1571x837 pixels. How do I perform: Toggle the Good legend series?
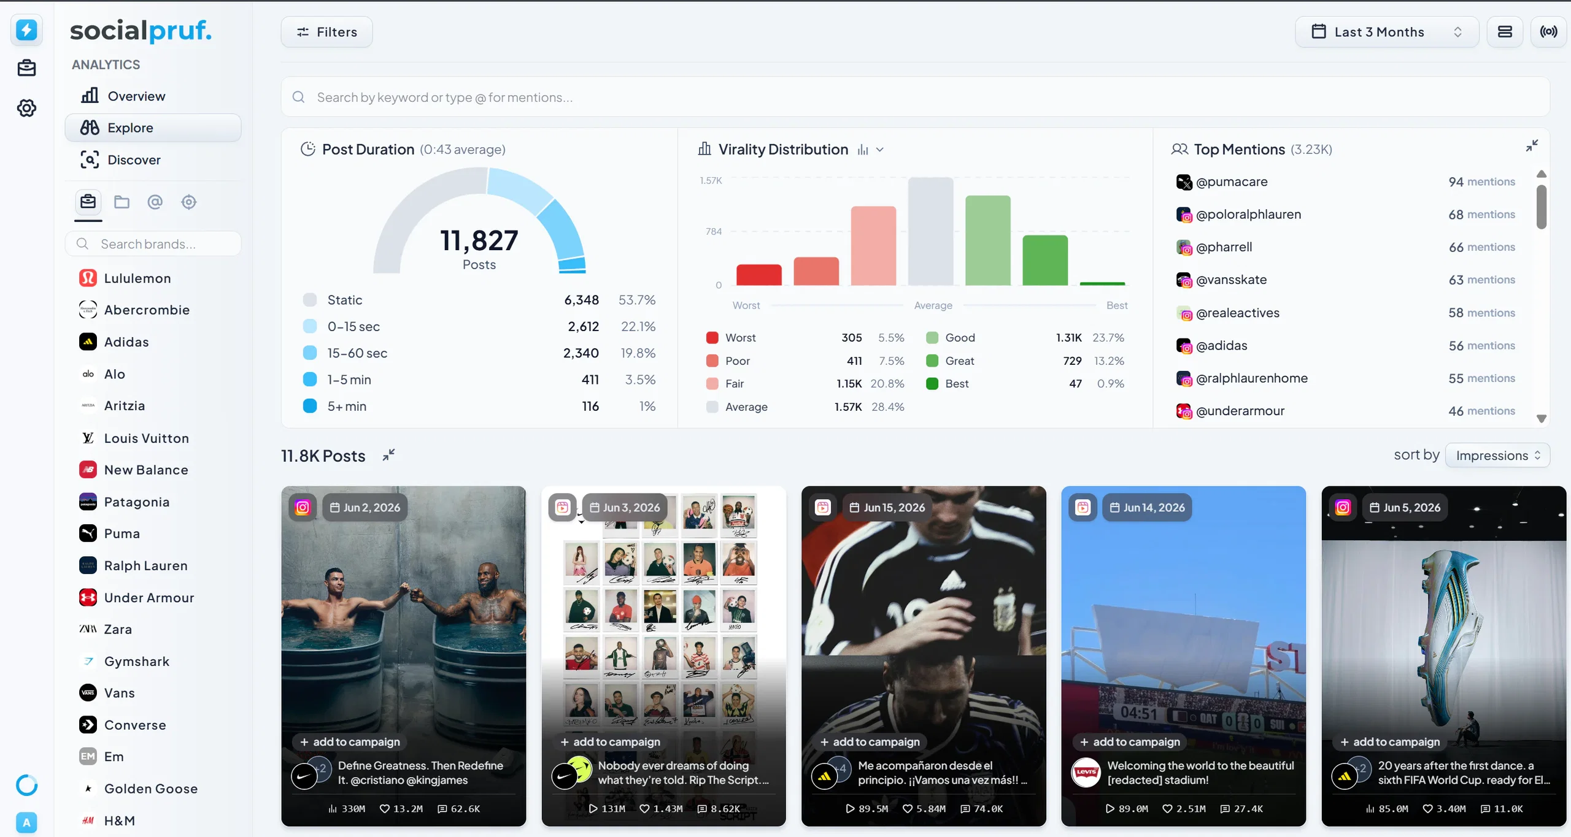pyautogui.click(x=951, y=337)
